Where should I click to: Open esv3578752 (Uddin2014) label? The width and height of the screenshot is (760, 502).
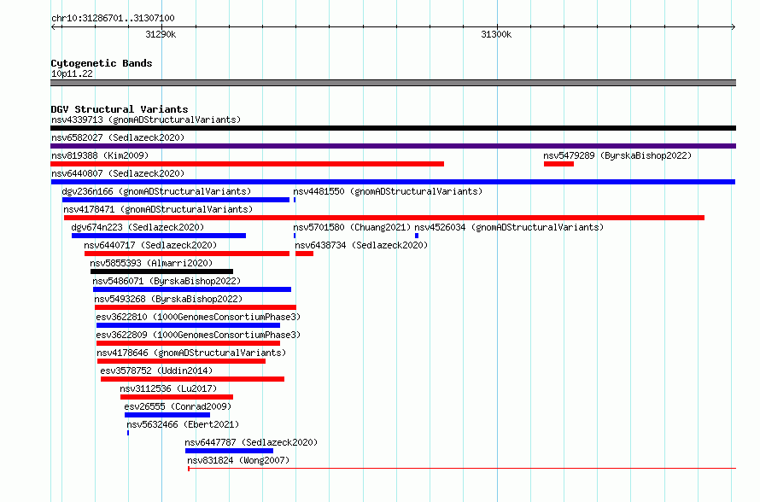point(156,371)
